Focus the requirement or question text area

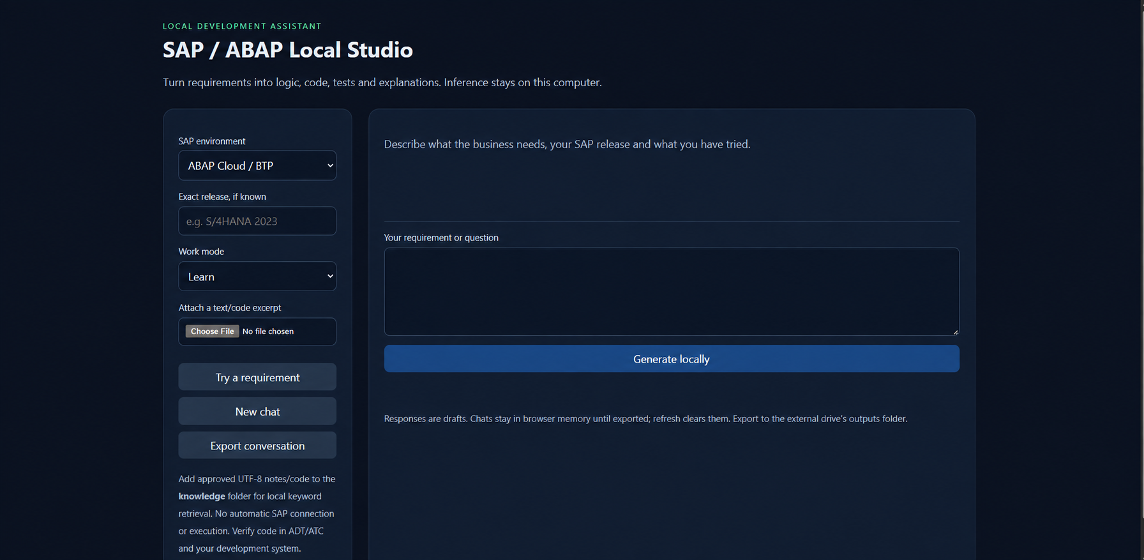click(x=672, y=292)
